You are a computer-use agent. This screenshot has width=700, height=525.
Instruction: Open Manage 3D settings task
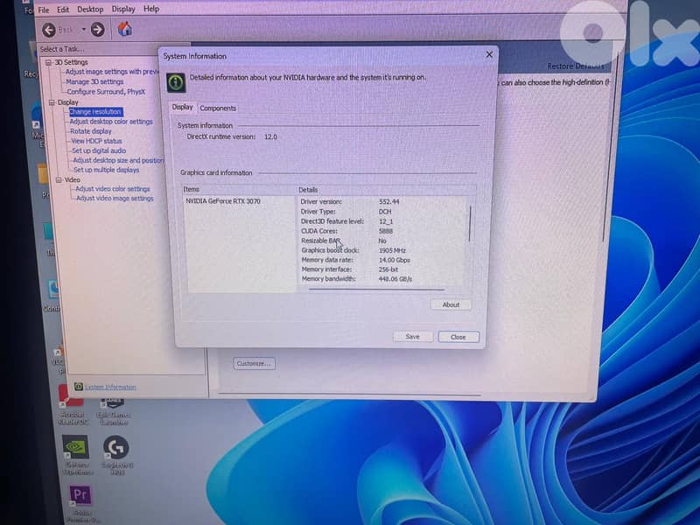pos(94,81)
